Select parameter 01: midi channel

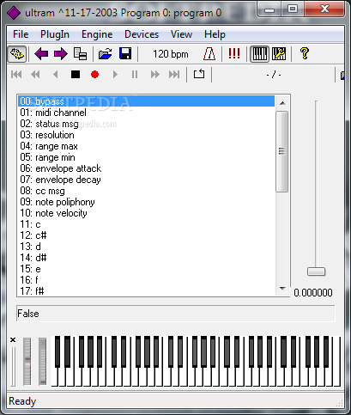[146, 113]
